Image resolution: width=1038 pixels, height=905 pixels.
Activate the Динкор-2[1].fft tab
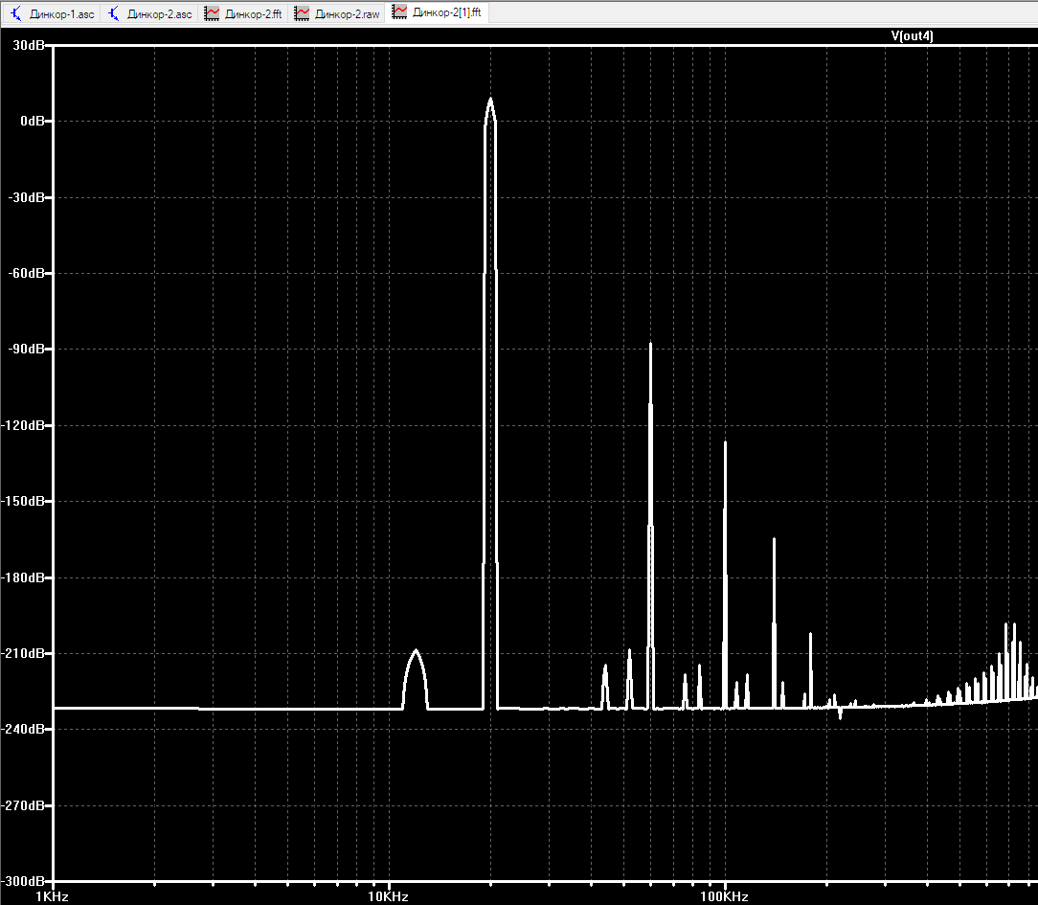click(x=438, y=12)
